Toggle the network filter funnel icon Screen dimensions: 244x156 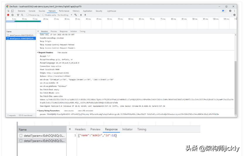(x=18, y=15)
